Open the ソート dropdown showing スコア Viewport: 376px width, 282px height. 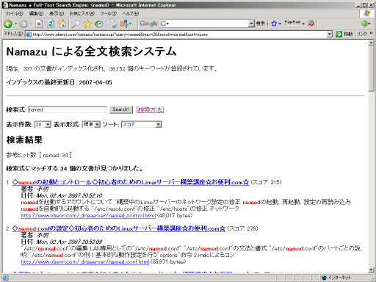click(x=141, y=125)
